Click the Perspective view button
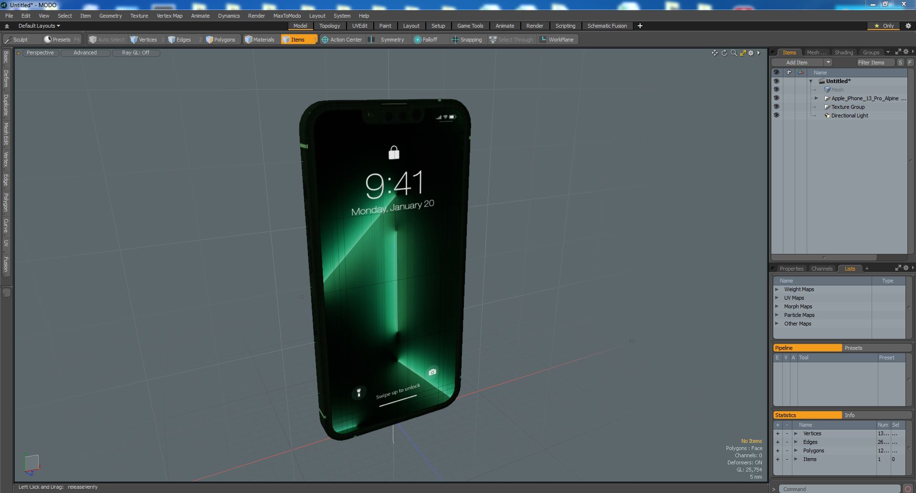The image size is (916, 493). (40, 53)
